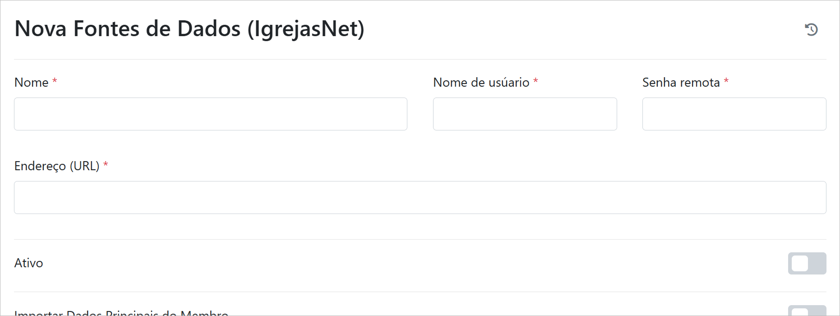Image resolution: width=840 pixels, height=316 pixels.
Task: Enable the Ativo toggle switch
Action: point(807,263)
